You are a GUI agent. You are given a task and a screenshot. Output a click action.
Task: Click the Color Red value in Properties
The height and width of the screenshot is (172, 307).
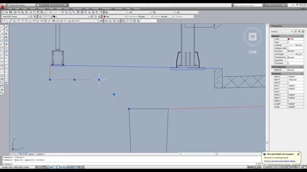[x=295, y=39]
